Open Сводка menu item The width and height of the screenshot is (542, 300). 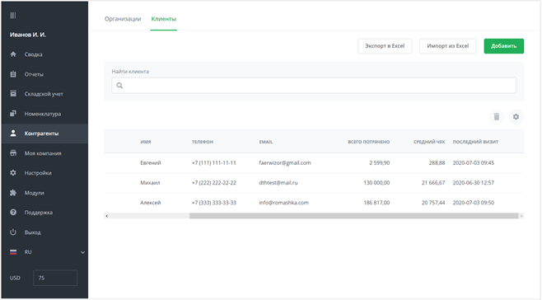pyautogui.click(x=33, y=54)
